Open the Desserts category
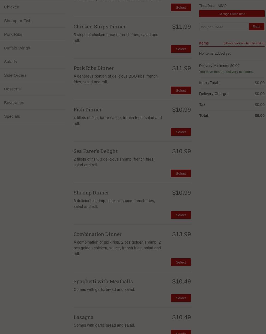 pyautogui.click(x=12, y=89)
